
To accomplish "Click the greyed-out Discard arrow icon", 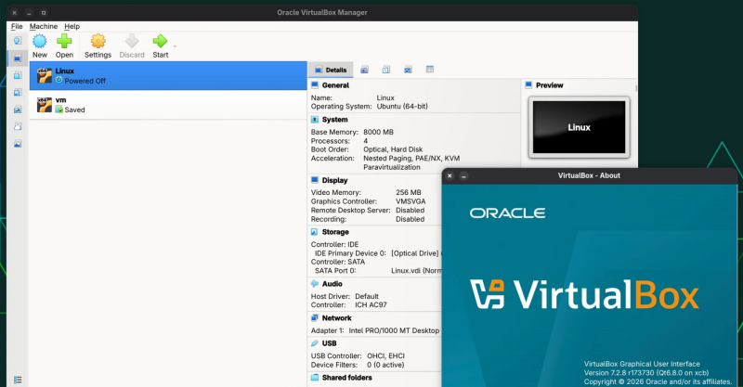I will click(x=132, y=41).
